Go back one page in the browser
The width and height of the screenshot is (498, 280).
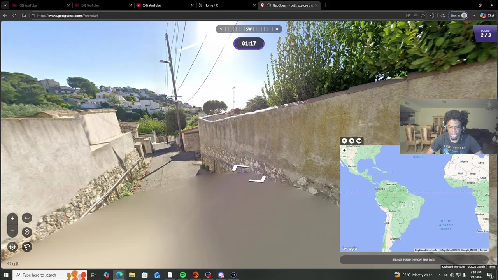coord(5,16)
